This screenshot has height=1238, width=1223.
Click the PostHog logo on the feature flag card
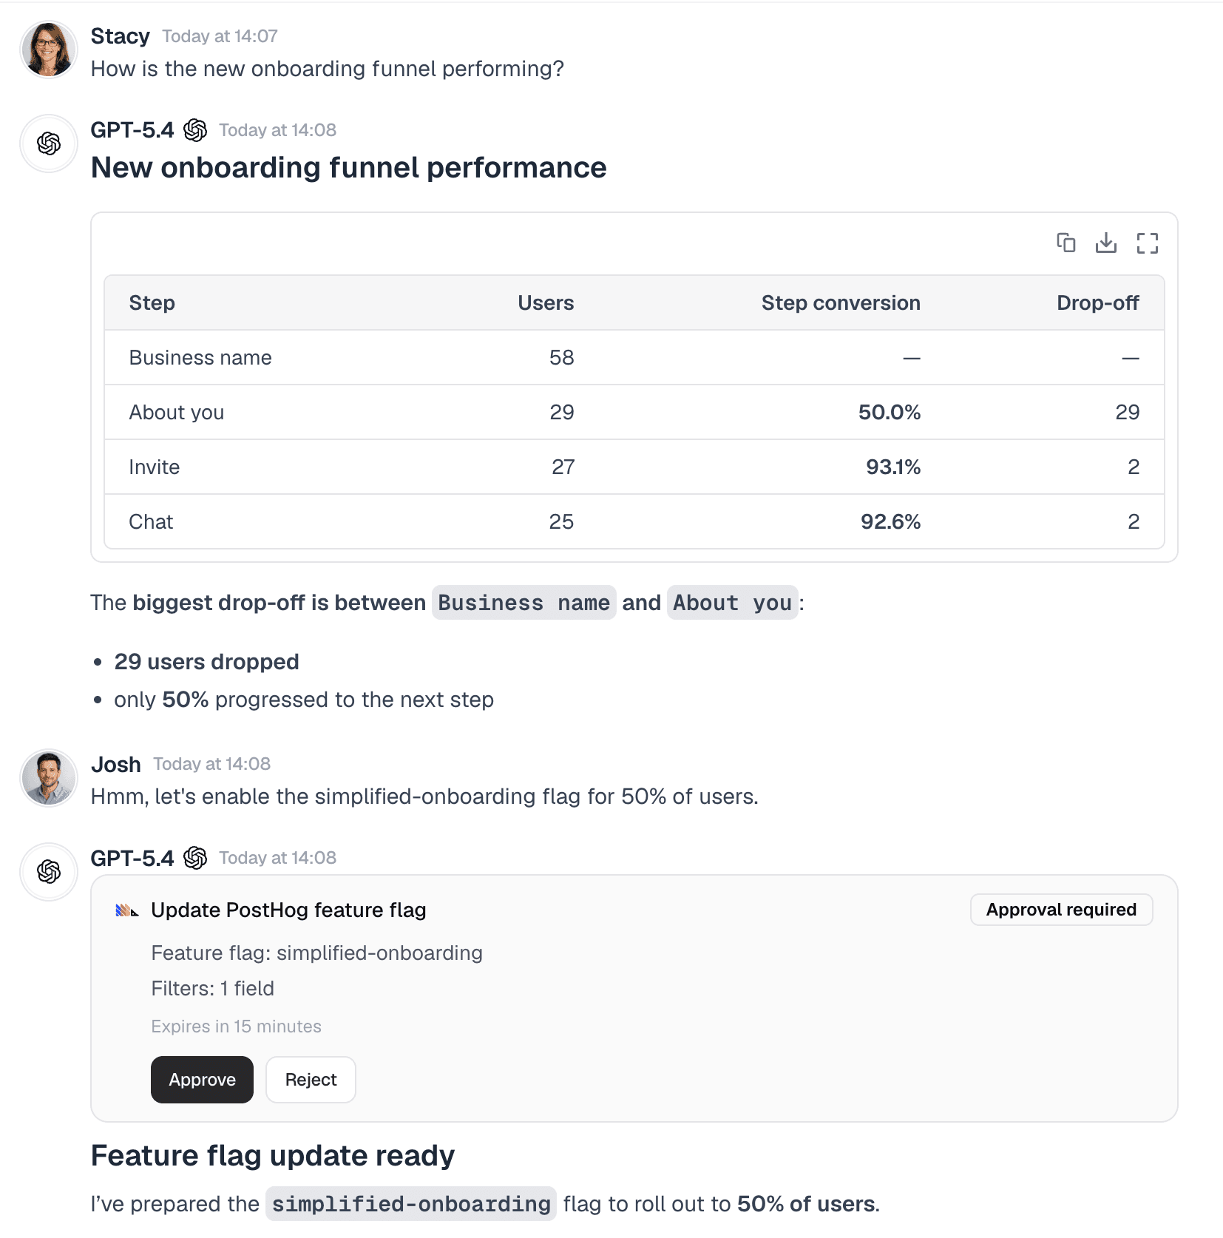[126, 910]
